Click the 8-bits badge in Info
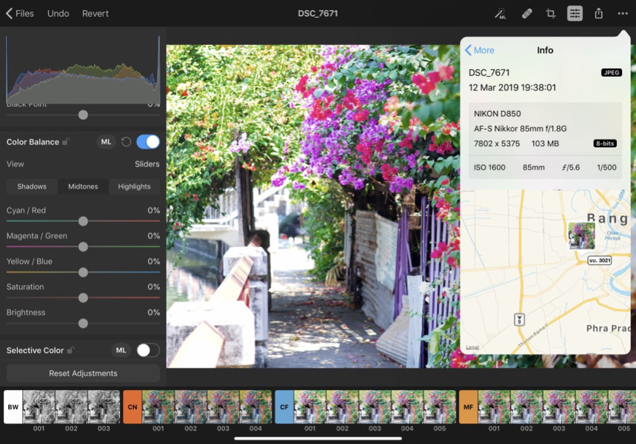 click(605, 144)
